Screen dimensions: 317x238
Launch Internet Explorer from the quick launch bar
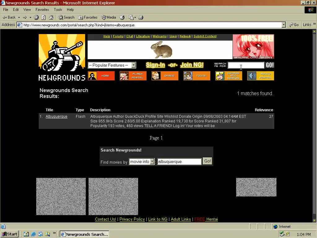click(x=33, y=234)
